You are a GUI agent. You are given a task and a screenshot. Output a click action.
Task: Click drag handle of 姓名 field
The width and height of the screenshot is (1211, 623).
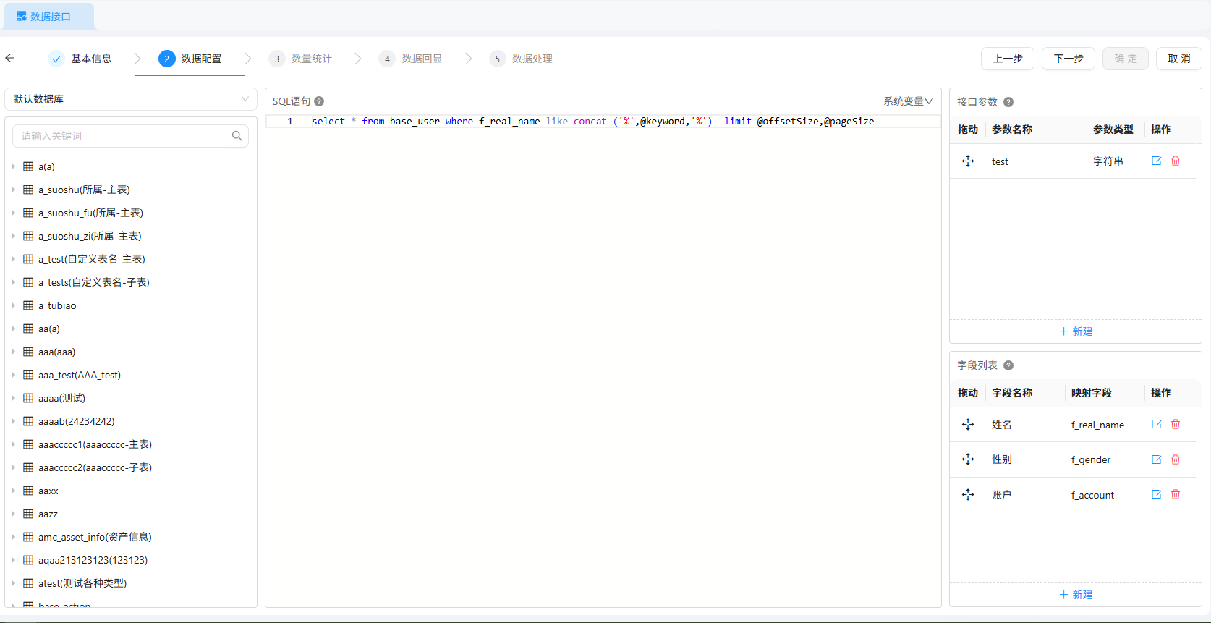click(x=968, y=425)
